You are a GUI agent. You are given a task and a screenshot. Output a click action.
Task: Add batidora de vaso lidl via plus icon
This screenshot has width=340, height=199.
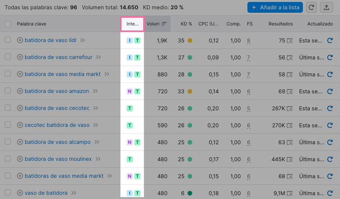[x=20, y=40]
